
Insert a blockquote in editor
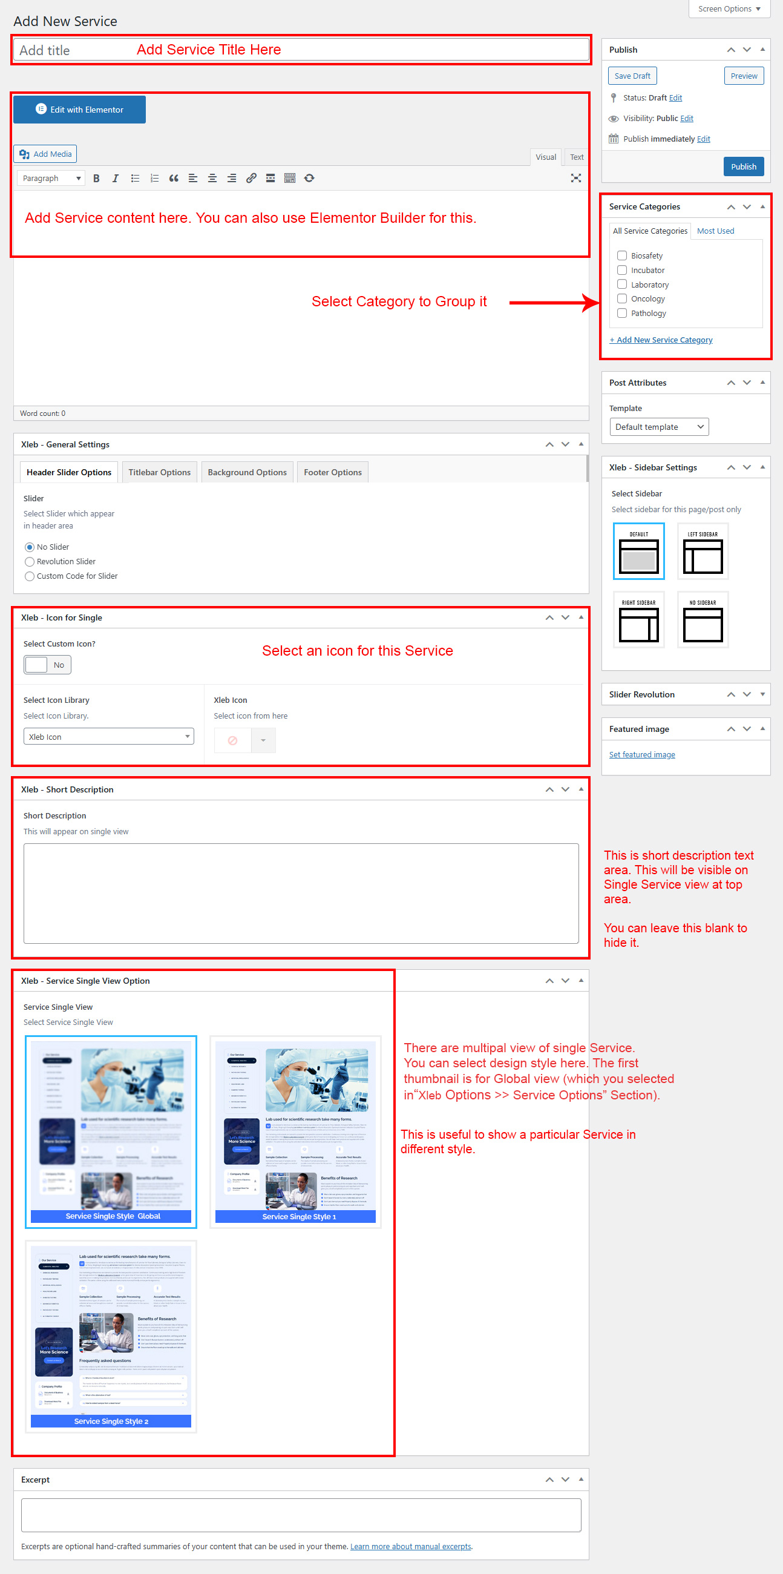pos(174,179)
